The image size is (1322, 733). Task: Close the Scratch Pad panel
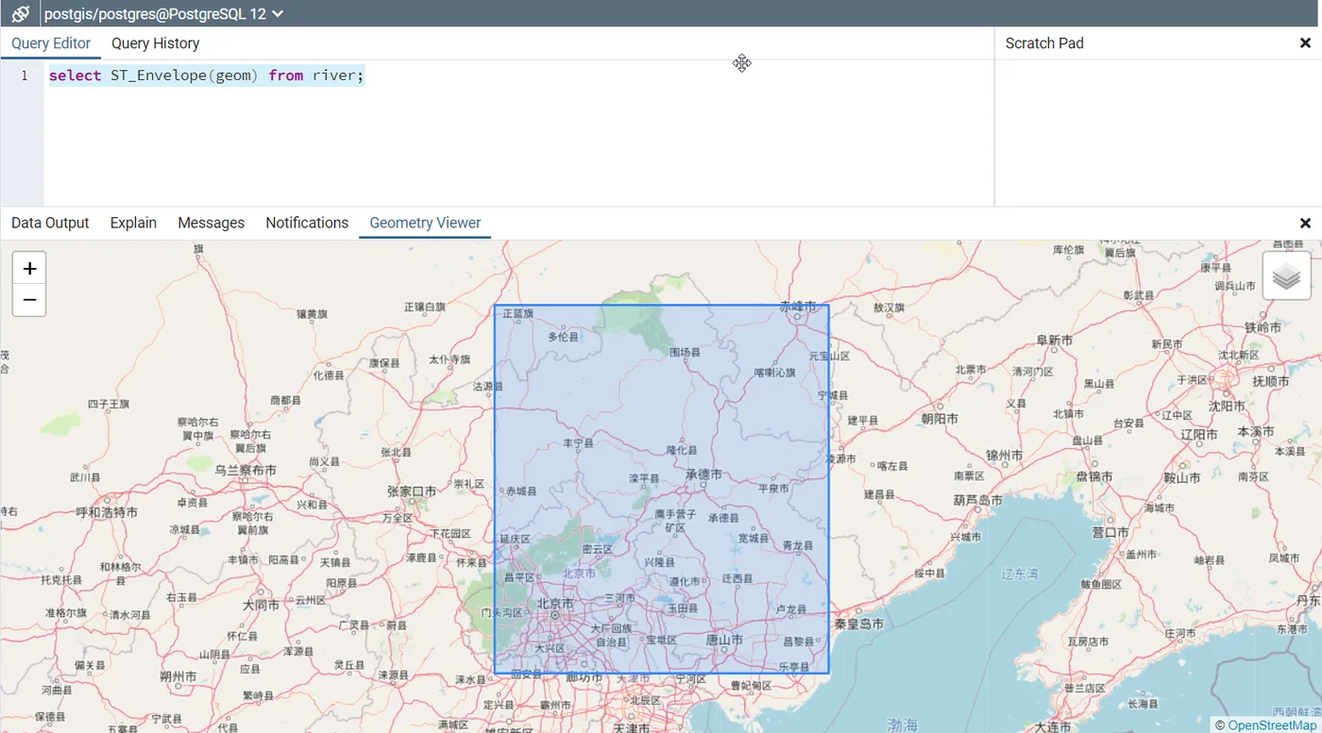1305,43
